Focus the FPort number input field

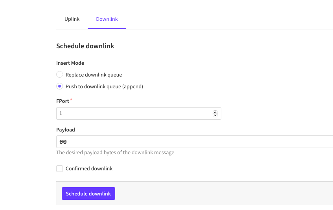134,113
